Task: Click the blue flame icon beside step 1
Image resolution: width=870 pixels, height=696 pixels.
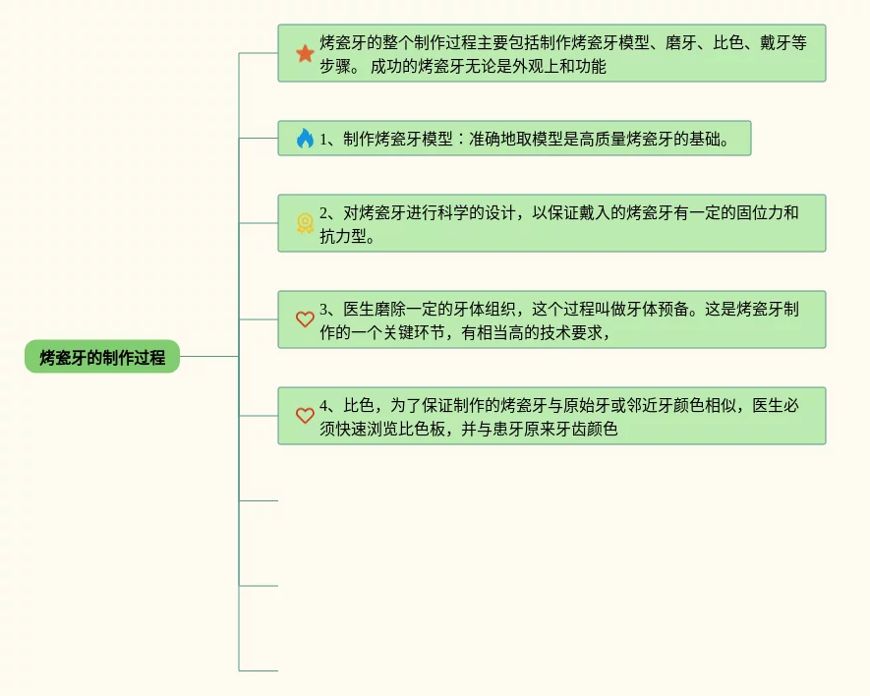Action: pos(305,139)
